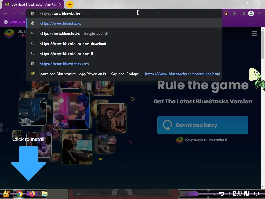Open a new tab with plus button
The width and height of the screenshot is (265, 199).
coord(70,4)
